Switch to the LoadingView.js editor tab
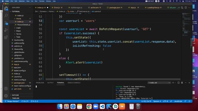Screen dimensions: 198x111 tap(153, 7)
